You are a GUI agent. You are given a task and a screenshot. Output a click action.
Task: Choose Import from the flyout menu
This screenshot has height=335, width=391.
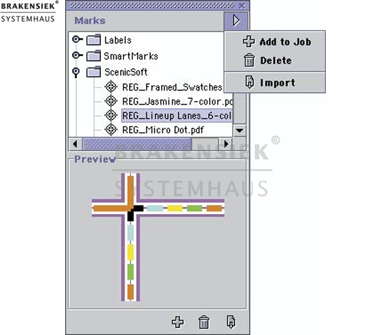[x=270, y=83]
